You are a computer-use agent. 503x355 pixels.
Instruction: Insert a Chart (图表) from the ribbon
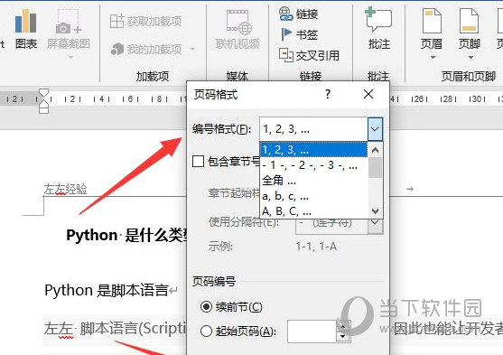(26, 29)
